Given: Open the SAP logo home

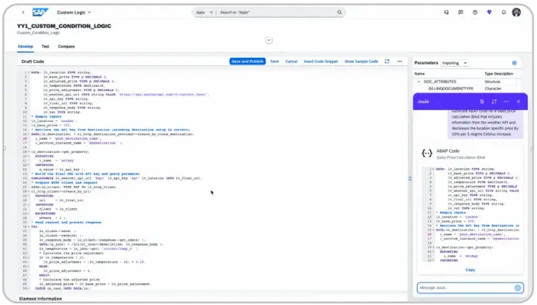Looking at the screenshot, I should click(x=40, y=12).
